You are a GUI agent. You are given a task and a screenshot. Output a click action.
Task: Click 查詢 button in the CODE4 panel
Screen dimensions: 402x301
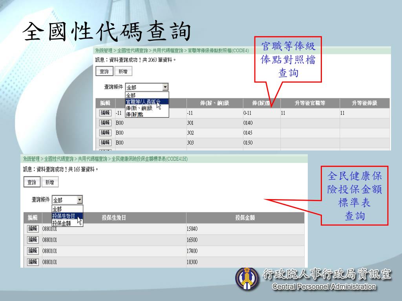pyautogui.click(x=104, y=71)
